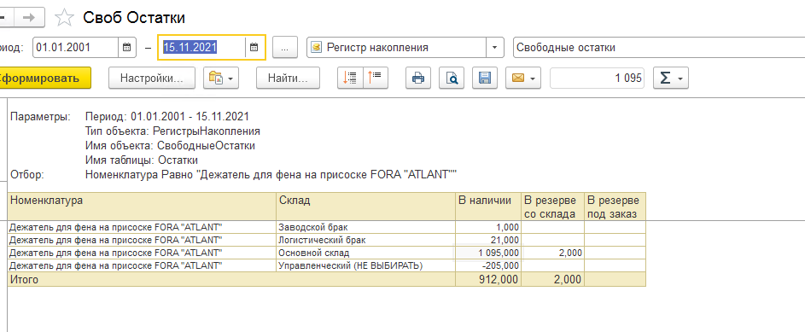805x332 pixels.
Task: Select the Основной склад table cell
Action: pyautogui.click(x=365, y=253)
